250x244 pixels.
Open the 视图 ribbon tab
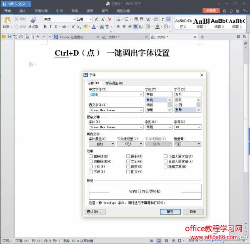pyautogui.click(x=90, y=11)
